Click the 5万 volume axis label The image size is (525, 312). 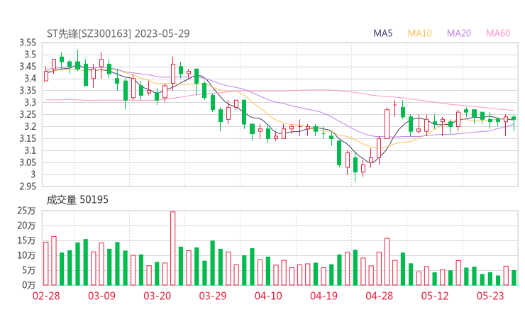(29, 270)
